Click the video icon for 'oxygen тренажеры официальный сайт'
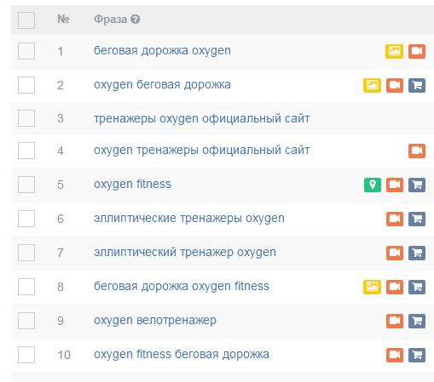 [417, 151]
